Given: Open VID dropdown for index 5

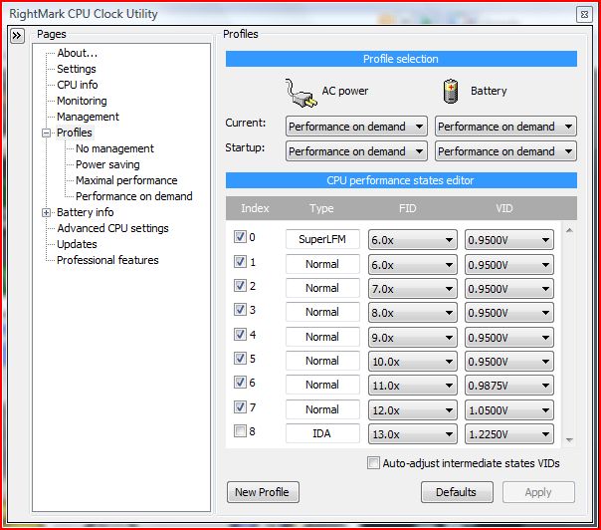Looking at the screenshot, I should tap(509, 362).
